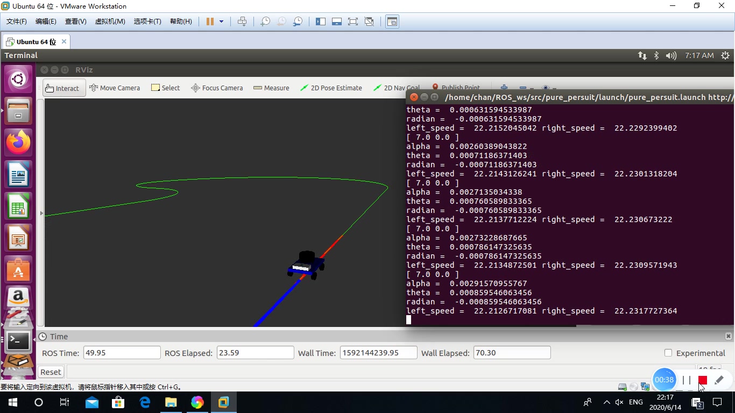Select the 2D Pose Estimate tool

pyautogui.click(x=331, y=88)
